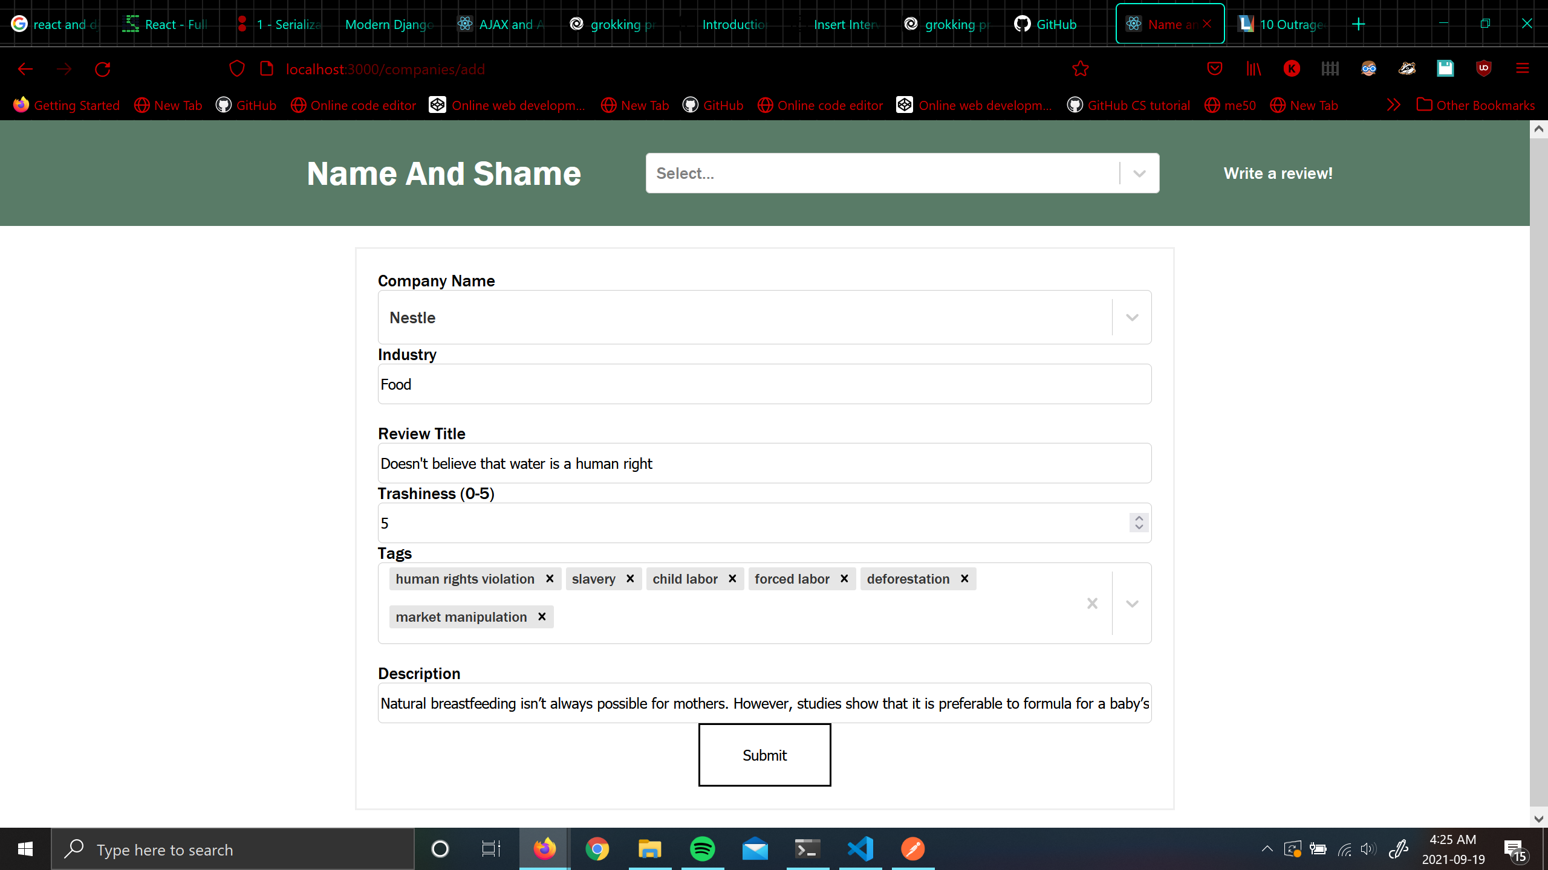This screenshot has width=1548, height=870.
Task: Remove the slavery tag from Tags
Action: tap(629, 578)
